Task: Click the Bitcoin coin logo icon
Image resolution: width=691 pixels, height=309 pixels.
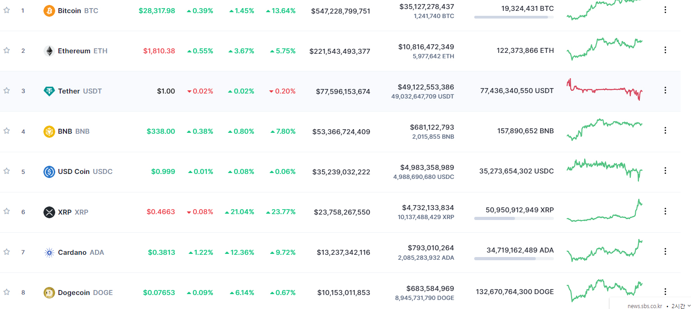Action: click(49, 10)
